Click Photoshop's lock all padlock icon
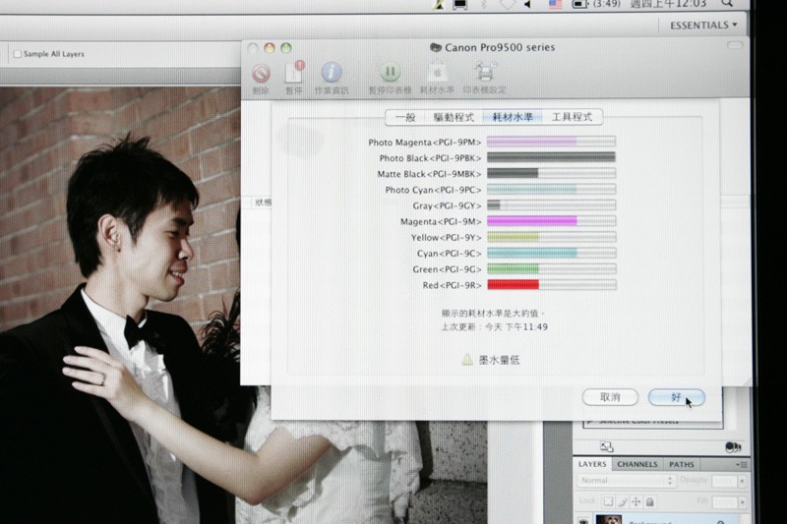Image resolution: width=787 pixels, height=524 pixels. tap(649, 501)
